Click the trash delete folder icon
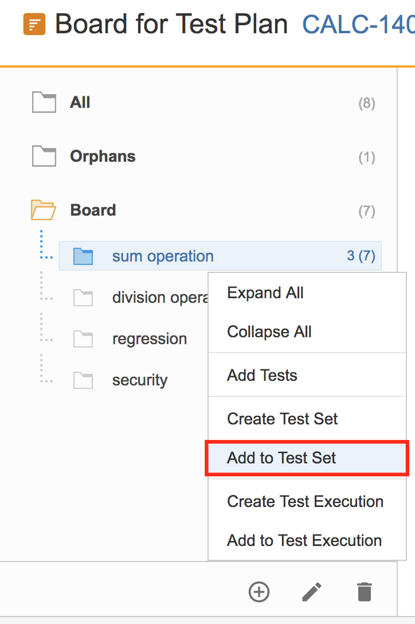 (x=365, y=592)
